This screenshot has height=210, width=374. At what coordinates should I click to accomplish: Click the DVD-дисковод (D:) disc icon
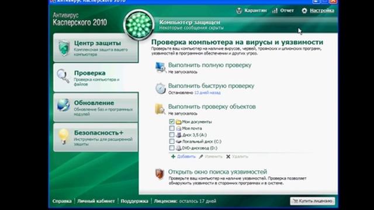coord(179,148)
